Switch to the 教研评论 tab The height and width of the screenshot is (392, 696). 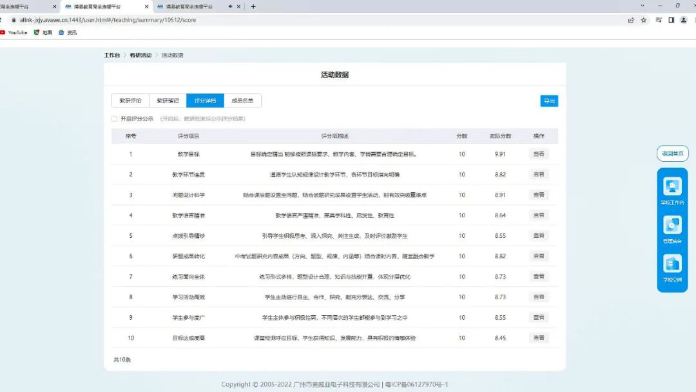click(131, 101)
